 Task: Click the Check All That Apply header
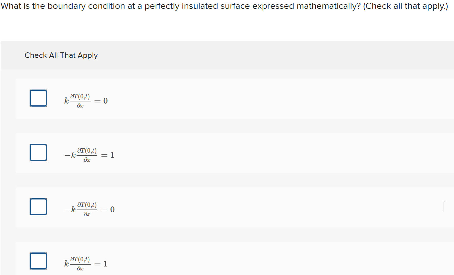pyautogui.click(x=61, y=55)
